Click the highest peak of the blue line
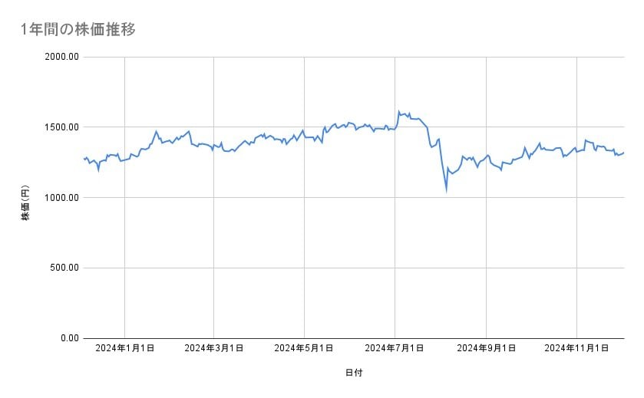644x398 pixels. (x=398, y=111)
